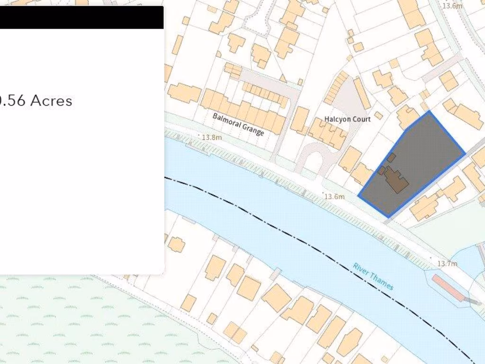Click the River Thames label
This screenshot has height=364, width=485.
click(x=373, y=276)
